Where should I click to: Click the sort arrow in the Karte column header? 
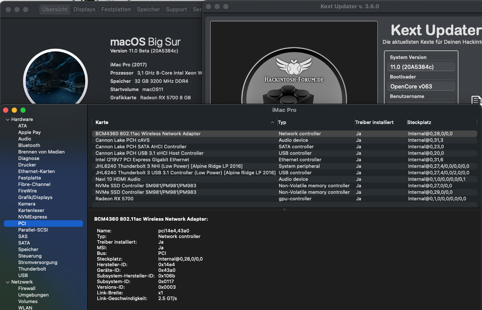click(x=273, y=123)
